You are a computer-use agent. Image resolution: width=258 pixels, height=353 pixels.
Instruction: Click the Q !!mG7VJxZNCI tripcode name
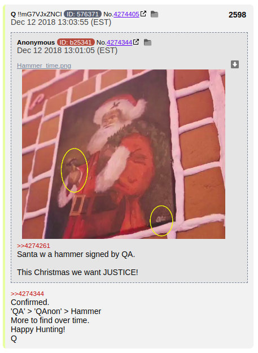(36, 14)
